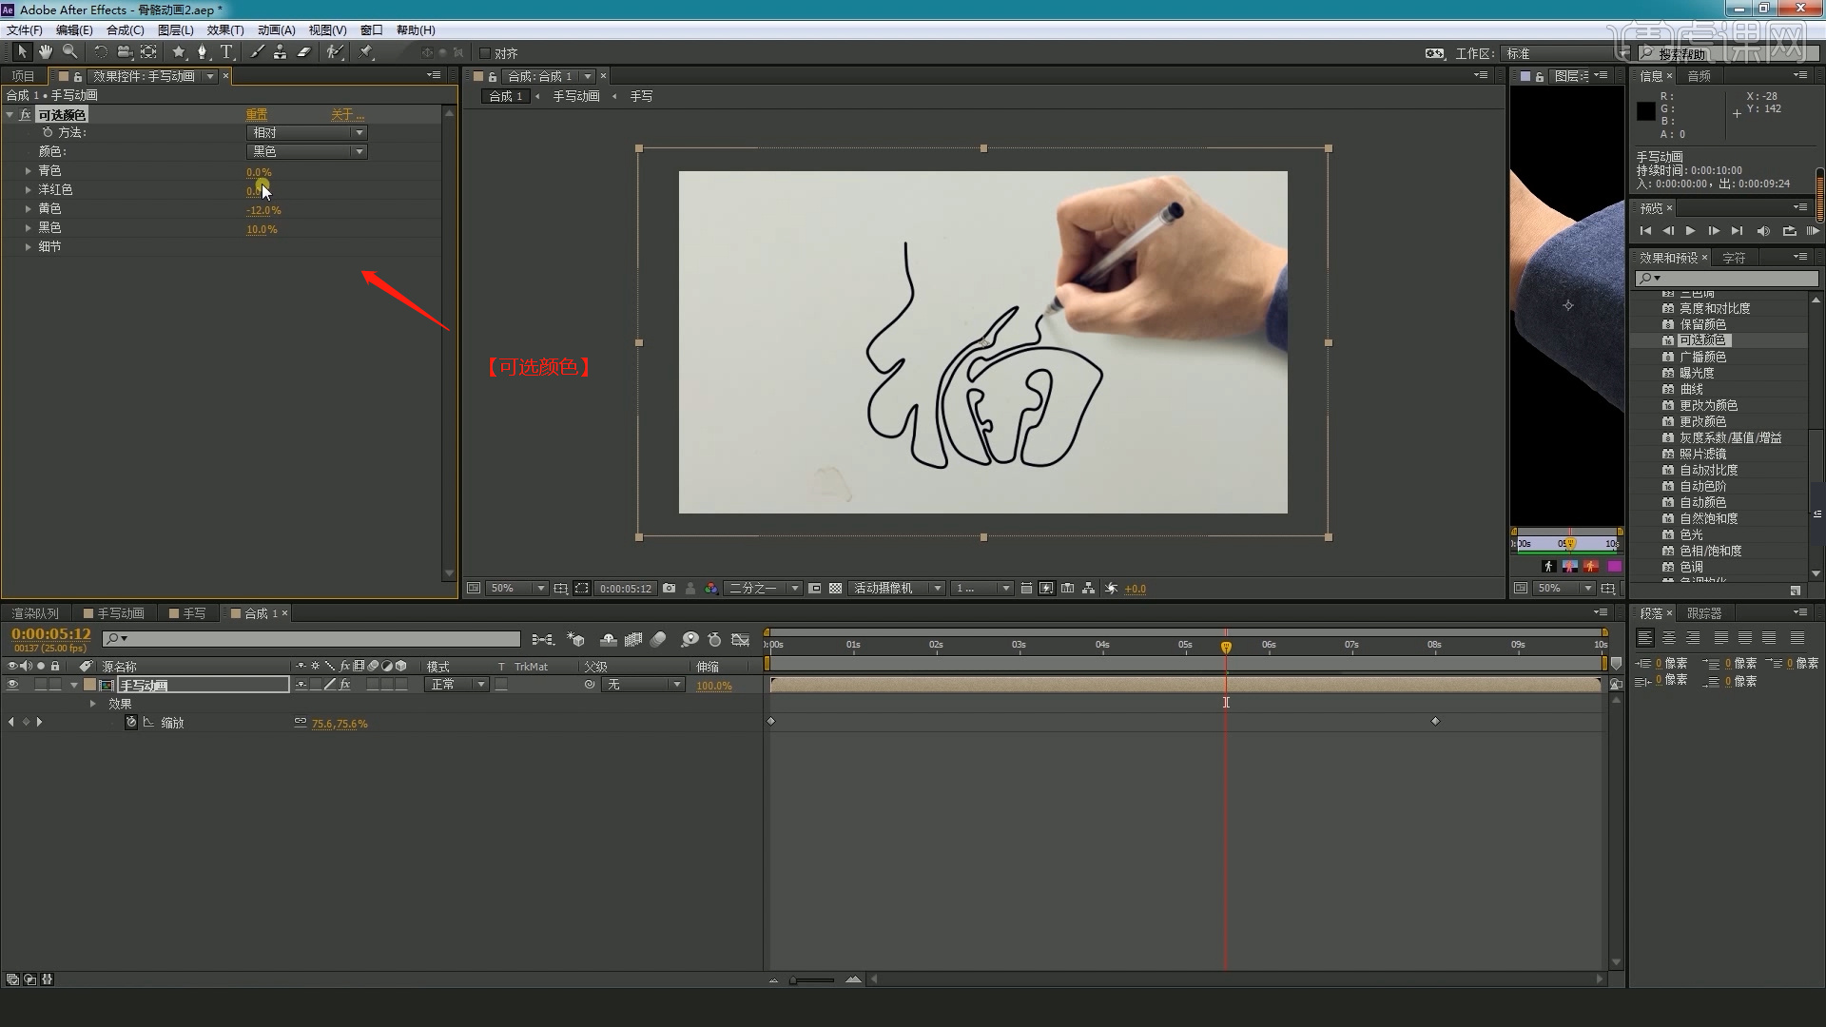The height and width of the screenshot is (1027, 1826).
Task: Select the Puppet Pin tool
Action: click(x=366, y=52)
